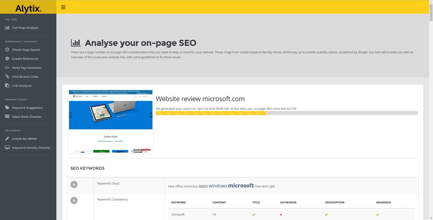Screen dimensions: 433x220
Task: Click the 'microsoft' keyword in cloud
Action: 241,185
